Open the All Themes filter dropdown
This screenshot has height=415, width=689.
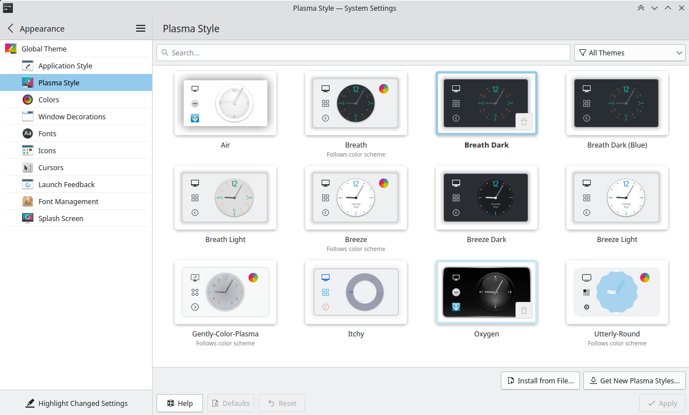pos(630,53)
